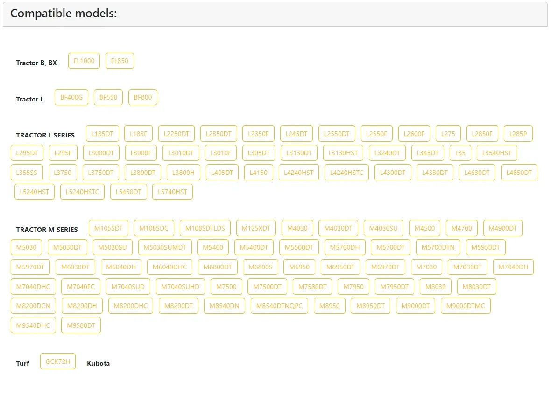Open the L2550DT model tag

click(x=337, y=134)
